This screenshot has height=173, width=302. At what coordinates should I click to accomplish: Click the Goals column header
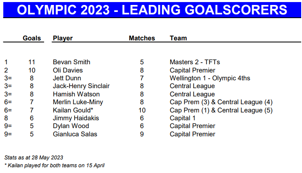pos(32,38)
